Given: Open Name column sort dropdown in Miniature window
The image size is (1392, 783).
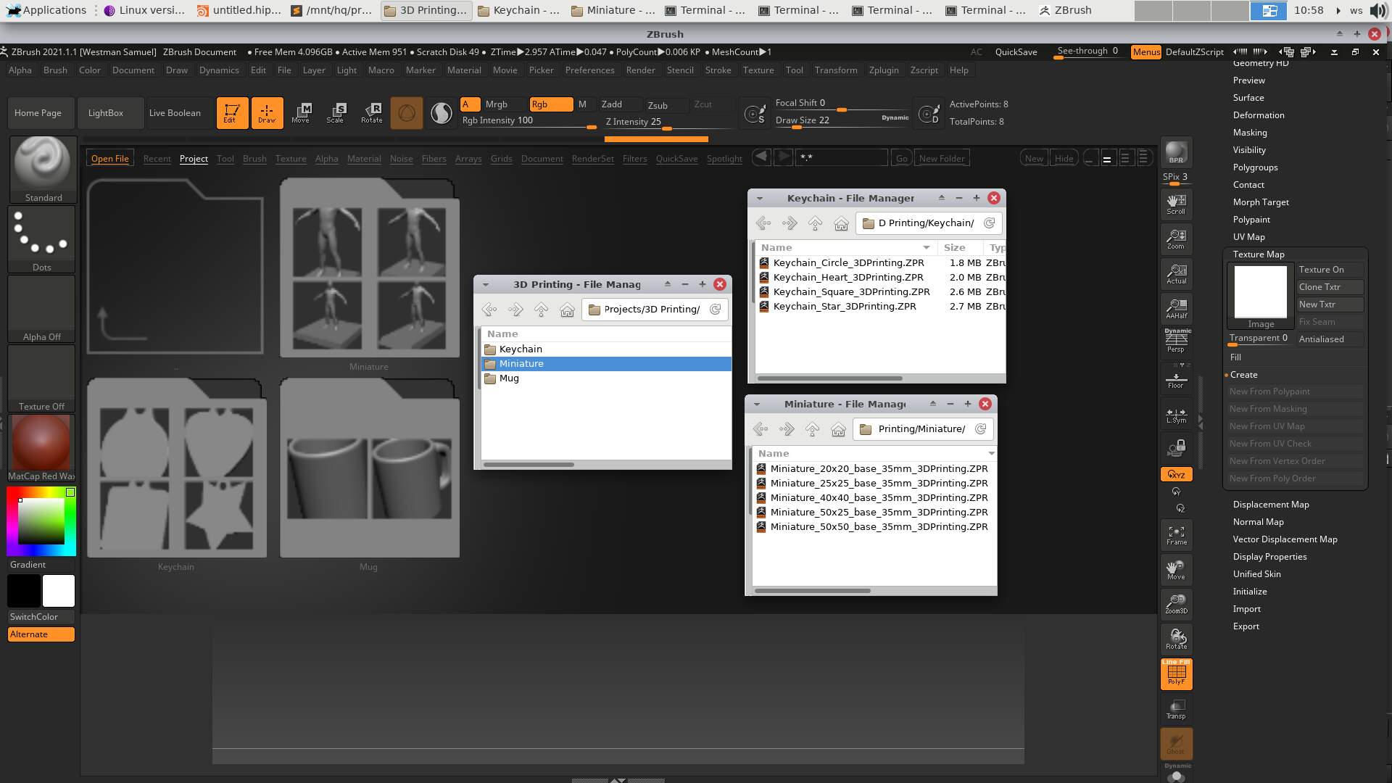Looking at the screenshot, I should point(990,454).
